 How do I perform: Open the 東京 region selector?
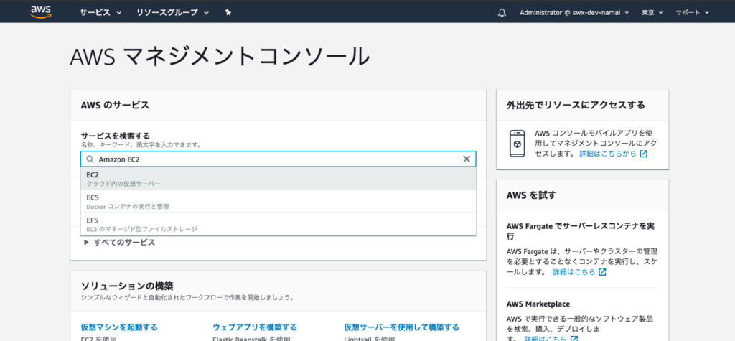point(652,12)
